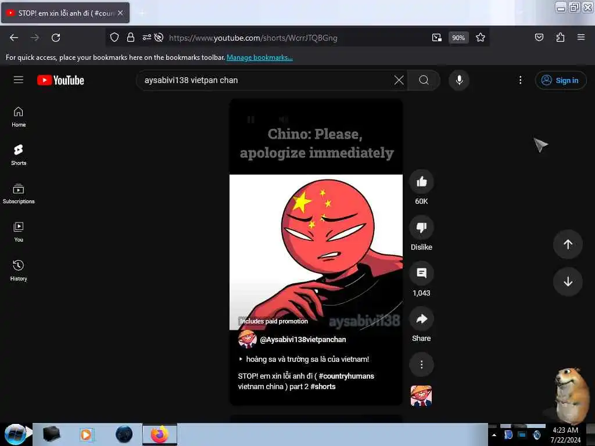Open Home in the YouTube sidebar
Screen dimensions: 595x446
pos(18,117)
